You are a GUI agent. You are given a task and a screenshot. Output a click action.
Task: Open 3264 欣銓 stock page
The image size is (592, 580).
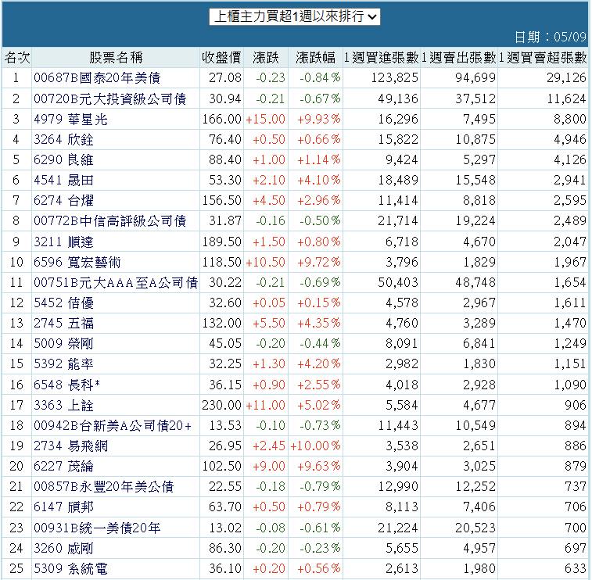click(63, 140)
